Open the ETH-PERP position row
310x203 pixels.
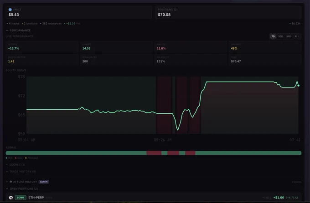[x=154, y=198]
